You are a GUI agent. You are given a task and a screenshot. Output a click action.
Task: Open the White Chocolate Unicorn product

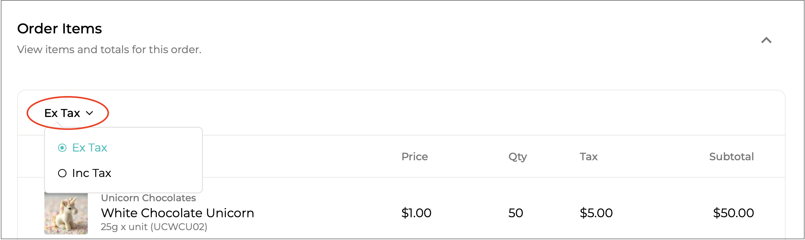(177, 213)
